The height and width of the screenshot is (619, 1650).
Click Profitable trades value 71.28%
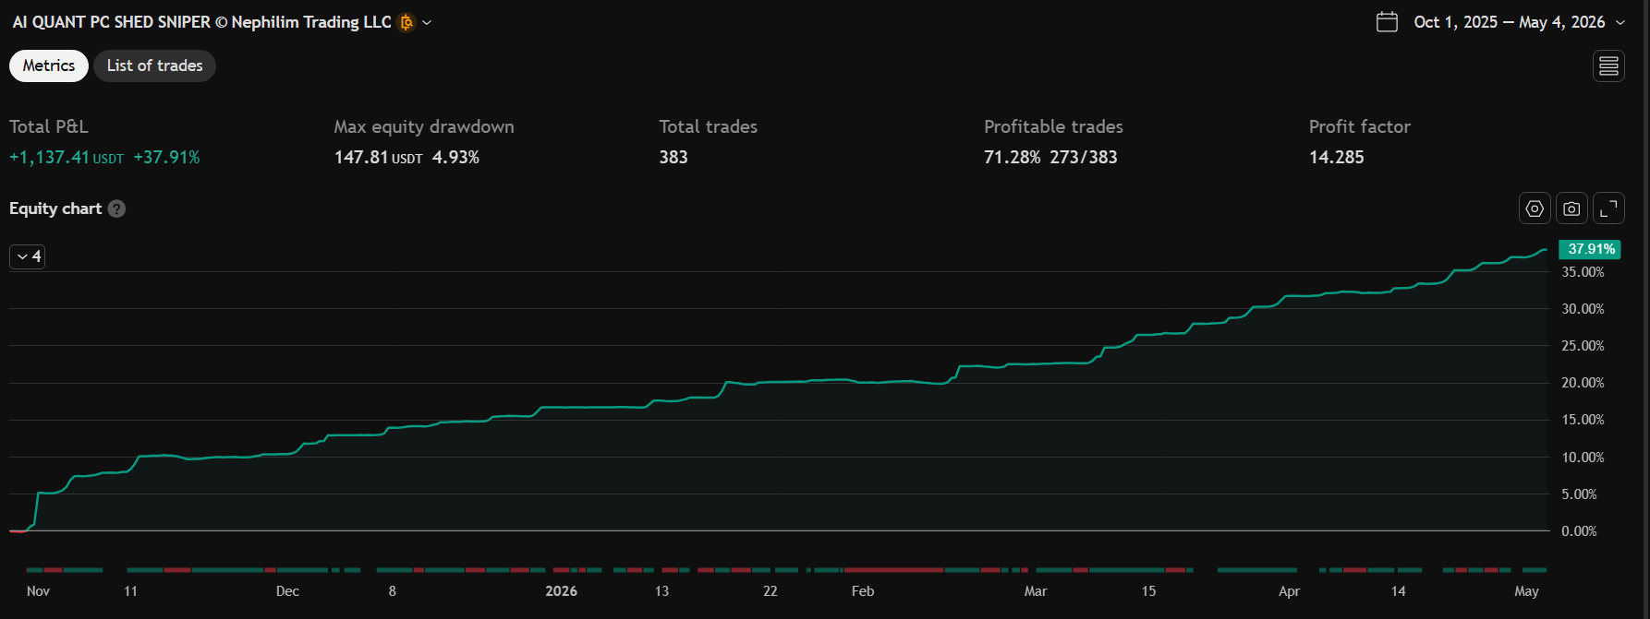pyautogui.click(x=1013, y=158)
